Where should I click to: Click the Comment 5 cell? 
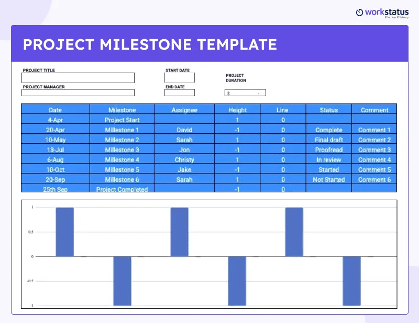tap(374, 169)
